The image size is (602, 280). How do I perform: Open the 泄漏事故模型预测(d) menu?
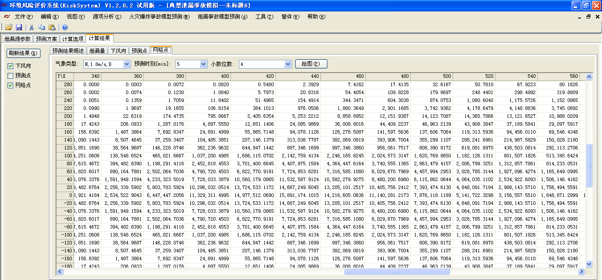tap(223, 17)
